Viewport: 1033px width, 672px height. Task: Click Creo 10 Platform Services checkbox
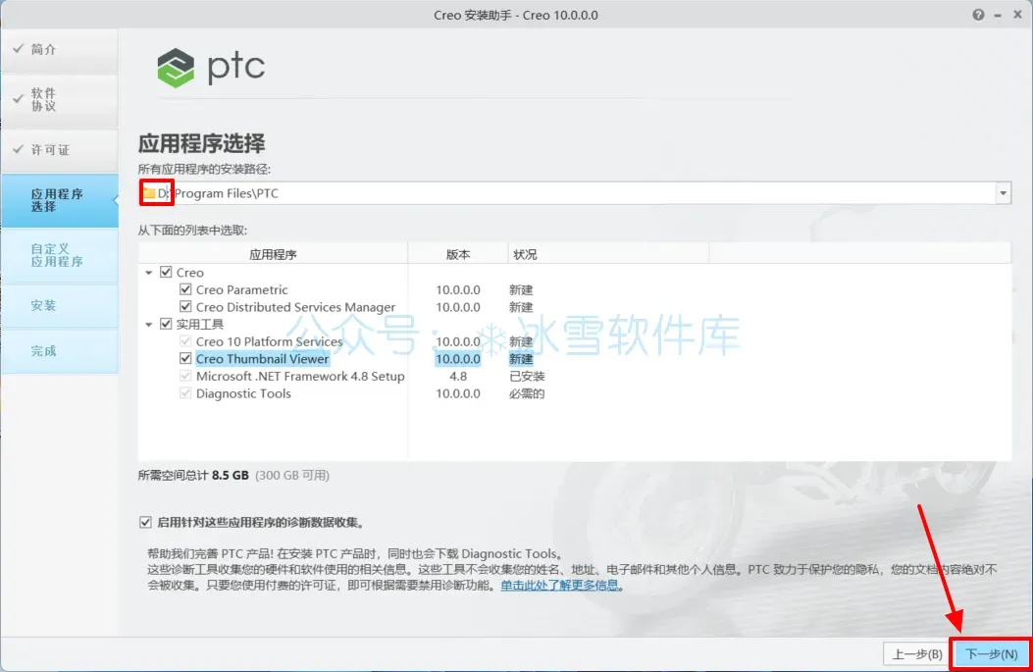tap(185, 341)
